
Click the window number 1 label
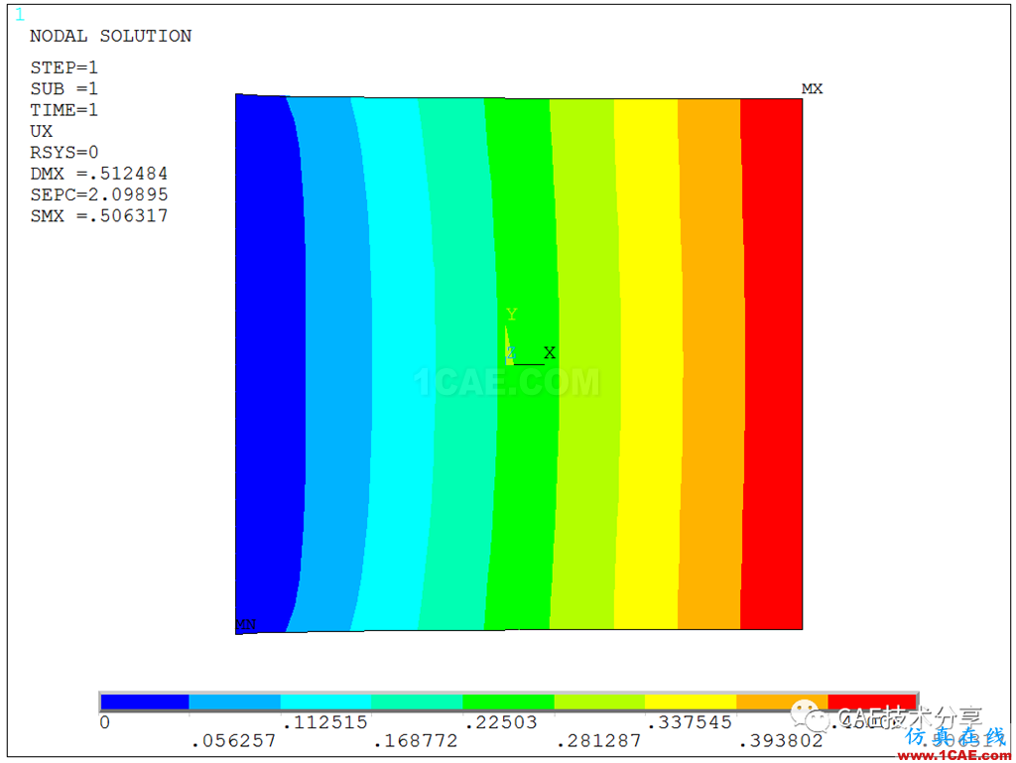point(20,15)
